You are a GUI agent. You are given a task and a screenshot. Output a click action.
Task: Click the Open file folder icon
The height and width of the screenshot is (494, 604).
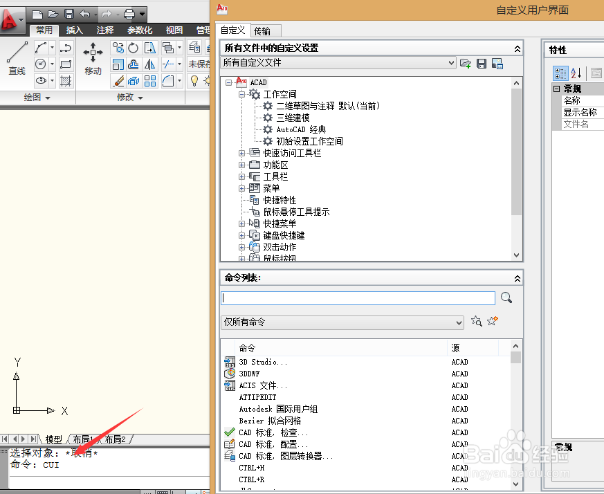[53, 15]
